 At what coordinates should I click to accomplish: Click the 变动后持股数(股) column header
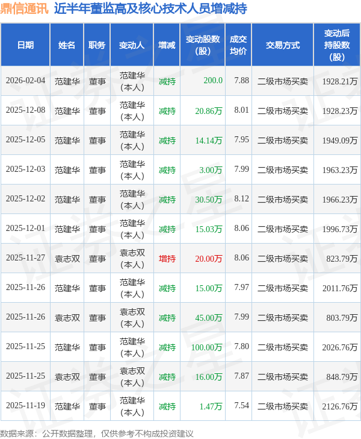pos(337,45)
